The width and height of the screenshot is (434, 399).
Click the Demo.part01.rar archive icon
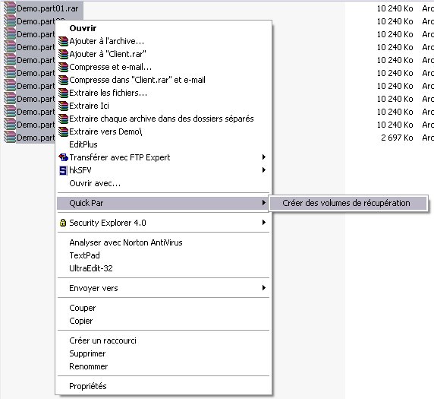point(10,8)
